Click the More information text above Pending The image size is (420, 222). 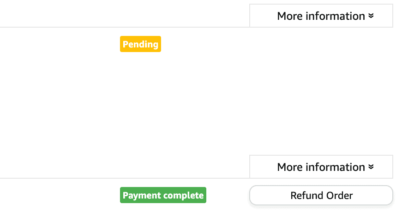click(x=321, y=16)
